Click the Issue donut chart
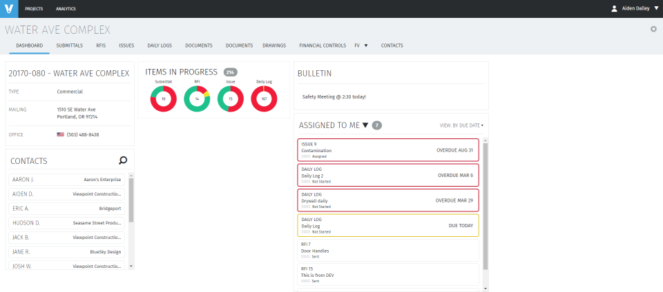Screen dimensions: 663x292 [231, 98]
